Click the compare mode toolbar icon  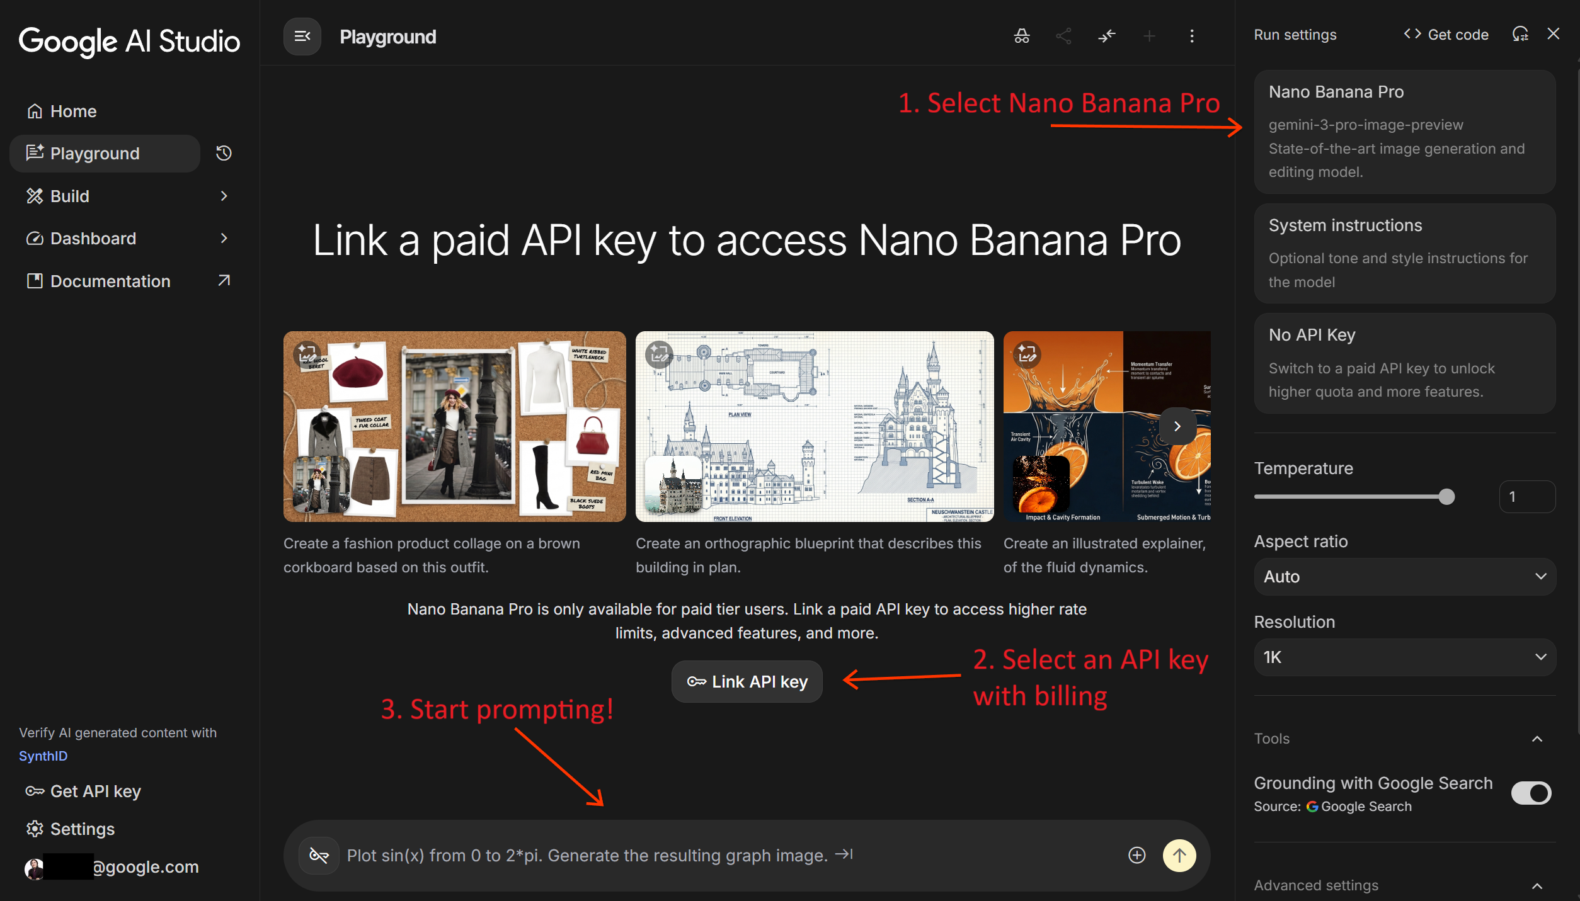pos(1107,36)
